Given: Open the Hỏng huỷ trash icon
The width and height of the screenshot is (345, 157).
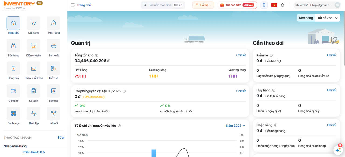Looking at the screenshot, I should (13, 68).
